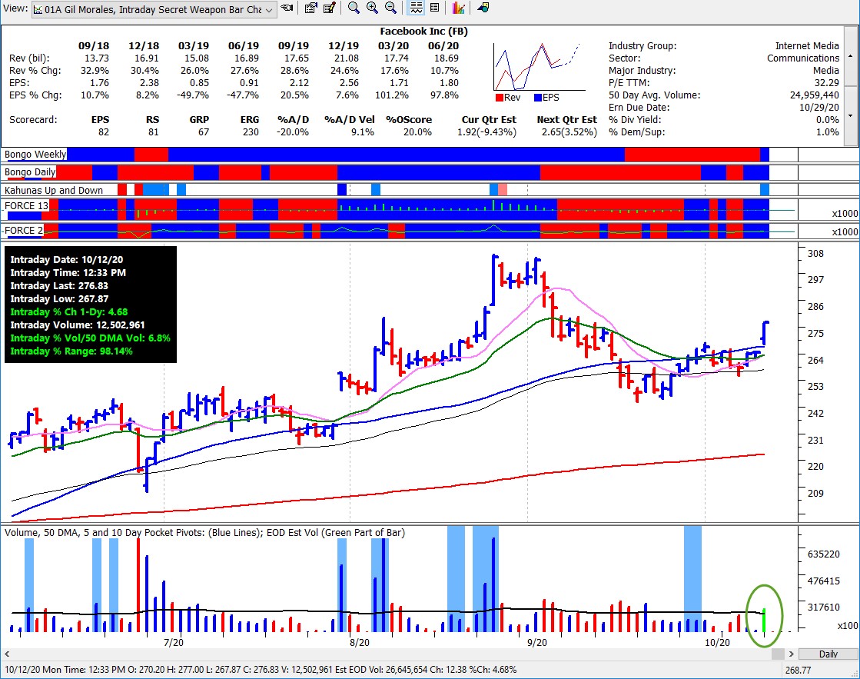Click the Industry Group value Internet Media
This screenshot has height=679, width=860.
click(807, 46)
